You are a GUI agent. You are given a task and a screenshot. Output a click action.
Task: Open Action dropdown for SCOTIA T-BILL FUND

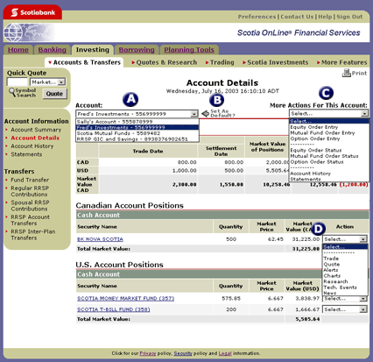pyautogui.click(x=345, y=309)
